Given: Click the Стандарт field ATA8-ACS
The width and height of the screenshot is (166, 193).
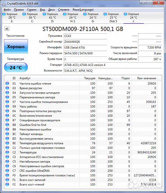Looking at the screenshot, I should [x=113, y=65].
